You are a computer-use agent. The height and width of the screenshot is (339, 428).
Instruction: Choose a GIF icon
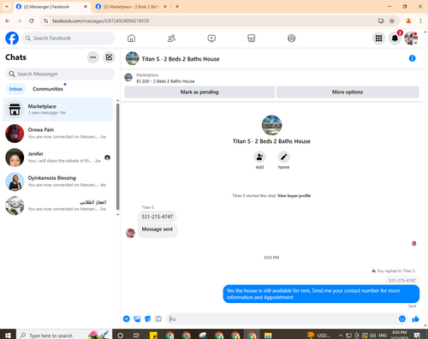[158, 318]
